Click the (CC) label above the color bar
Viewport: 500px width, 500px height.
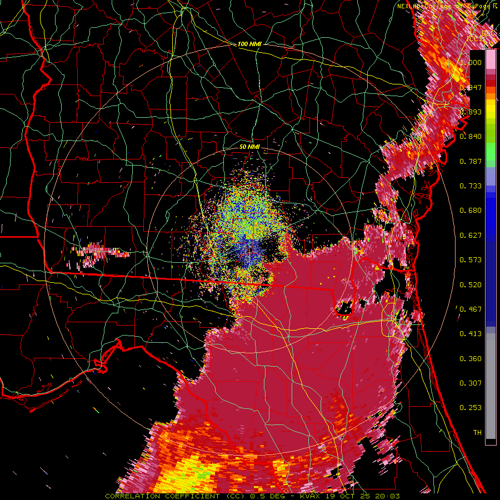coord(474,38)
